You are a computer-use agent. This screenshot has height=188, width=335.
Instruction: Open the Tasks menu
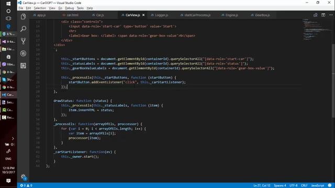tap(80, 8)
